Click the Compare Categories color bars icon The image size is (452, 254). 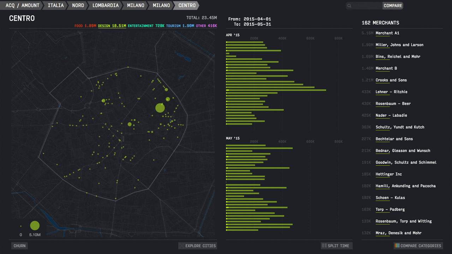(x=397, y=246)
